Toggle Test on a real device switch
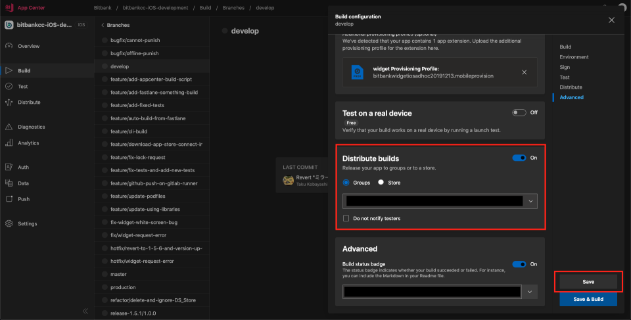Viewport: 631px width, 320px height. [x=519, y=113]
